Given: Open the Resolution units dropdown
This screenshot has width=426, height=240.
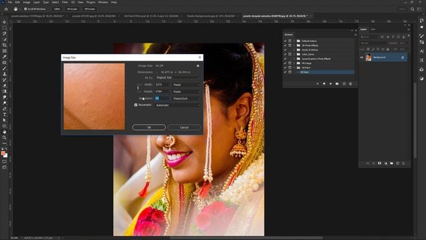Looking at the screenshot, I should 186,98.
